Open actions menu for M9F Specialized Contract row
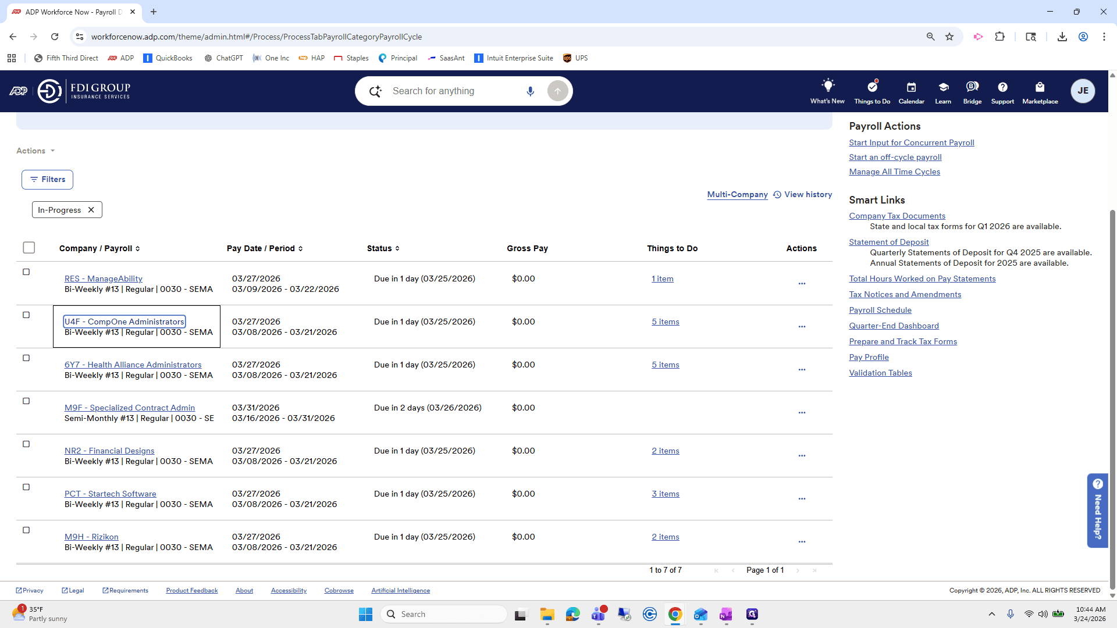The height and width of the screenshot is (628, 1117). [802, 413]
